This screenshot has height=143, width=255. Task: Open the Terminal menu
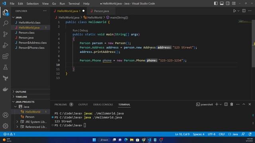[x=74, y=4]
